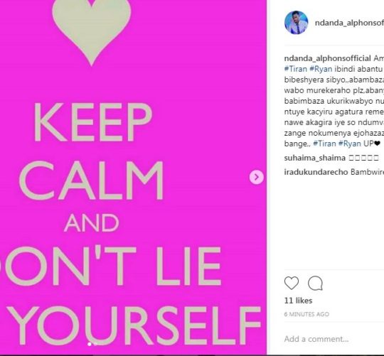View the 11 likes list
Screen dimensions: 384x356
(x=298, y=301)
